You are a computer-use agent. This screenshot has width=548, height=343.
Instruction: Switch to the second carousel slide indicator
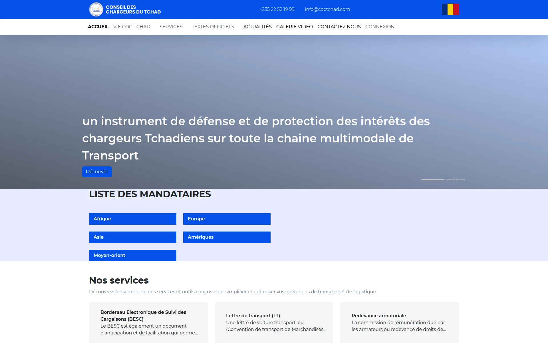450,180
